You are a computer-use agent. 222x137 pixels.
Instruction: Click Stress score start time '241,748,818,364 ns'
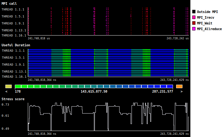pyautogui.click(x=42, y=134)
